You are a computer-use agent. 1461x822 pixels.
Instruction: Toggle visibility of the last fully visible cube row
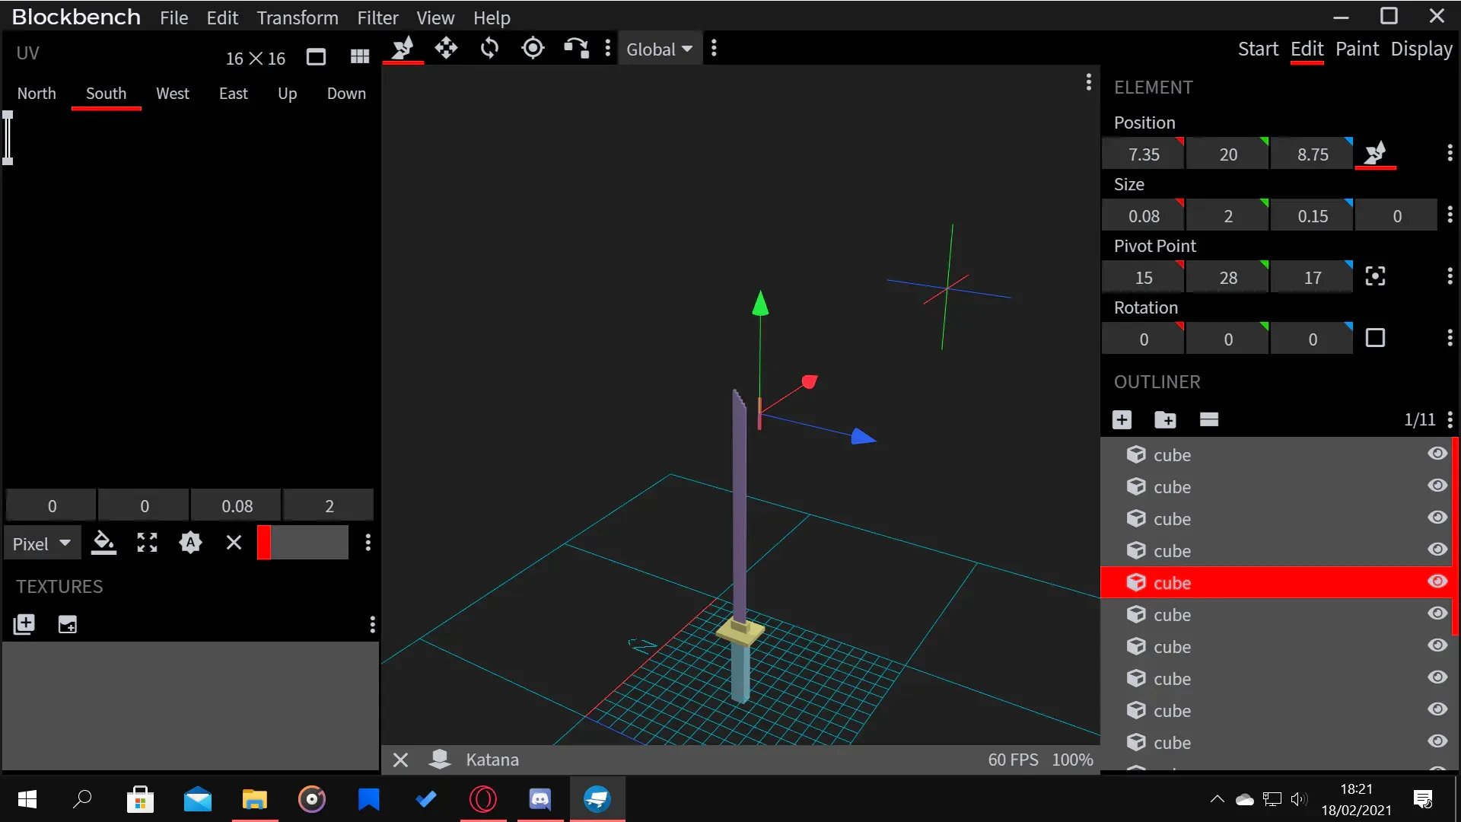[x=1437, y=741]
